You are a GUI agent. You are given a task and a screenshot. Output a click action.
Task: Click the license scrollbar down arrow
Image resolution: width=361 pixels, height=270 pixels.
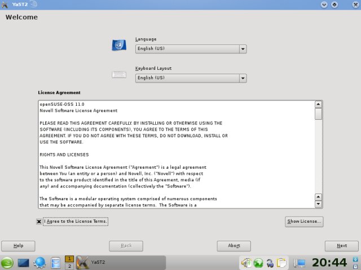click(318, 204)
